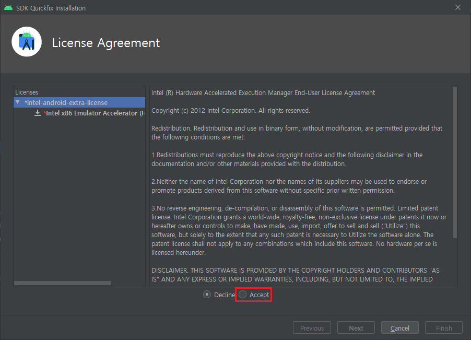Screen dimensions: 471x340
Task: Close the SDK Quickfix Installation dialog
Action: pos(458,7)
